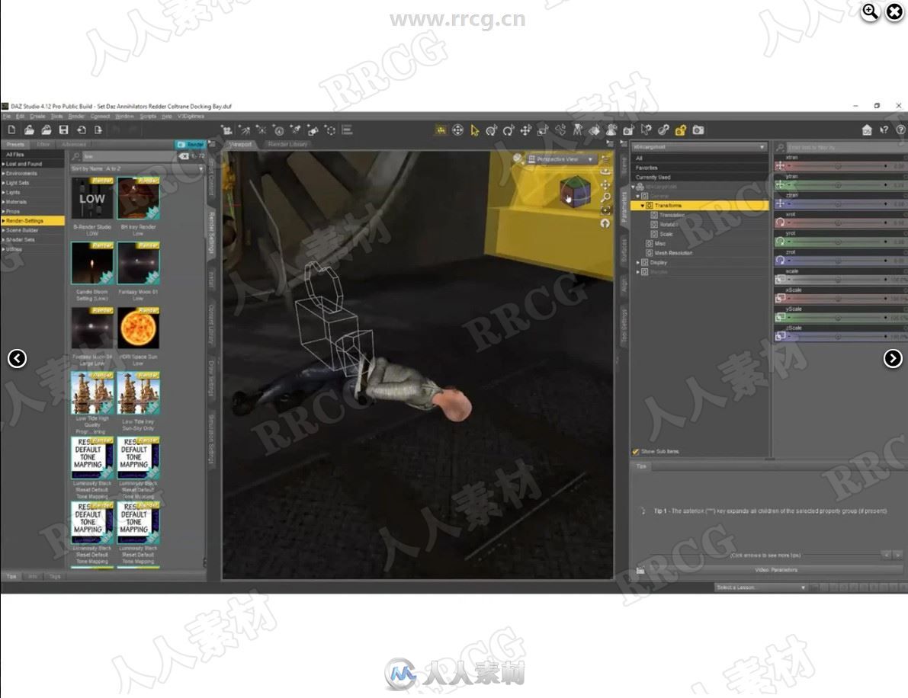Click the viewport pan arrows control
The image size is (908, 698).
[605, 184]
